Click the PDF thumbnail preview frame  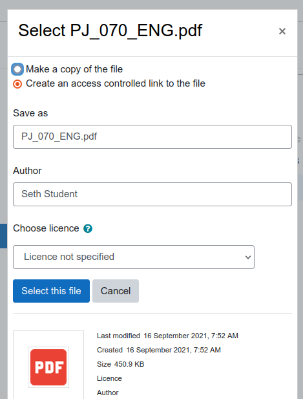point(48,365)
